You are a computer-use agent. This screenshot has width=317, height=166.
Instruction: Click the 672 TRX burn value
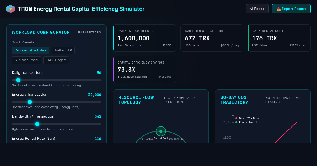point(197,38)
